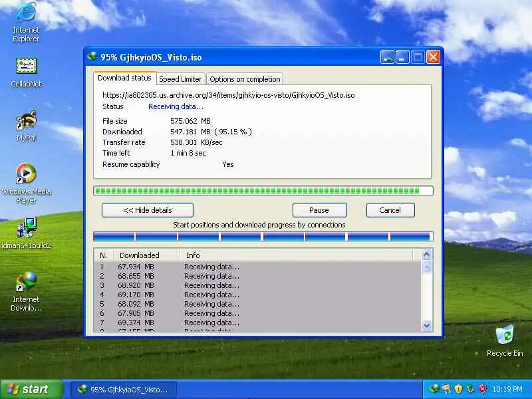This screenshot has width=532, height=399.
Task: Select the MyPal browser desktop icon
Action: click(26, 126)
